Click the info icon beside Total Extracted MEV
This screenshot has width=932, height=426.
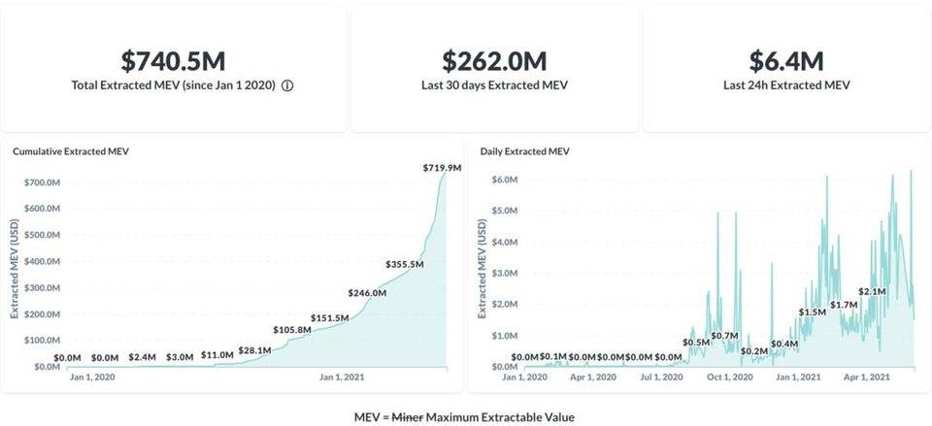click(x=287, y=85)
